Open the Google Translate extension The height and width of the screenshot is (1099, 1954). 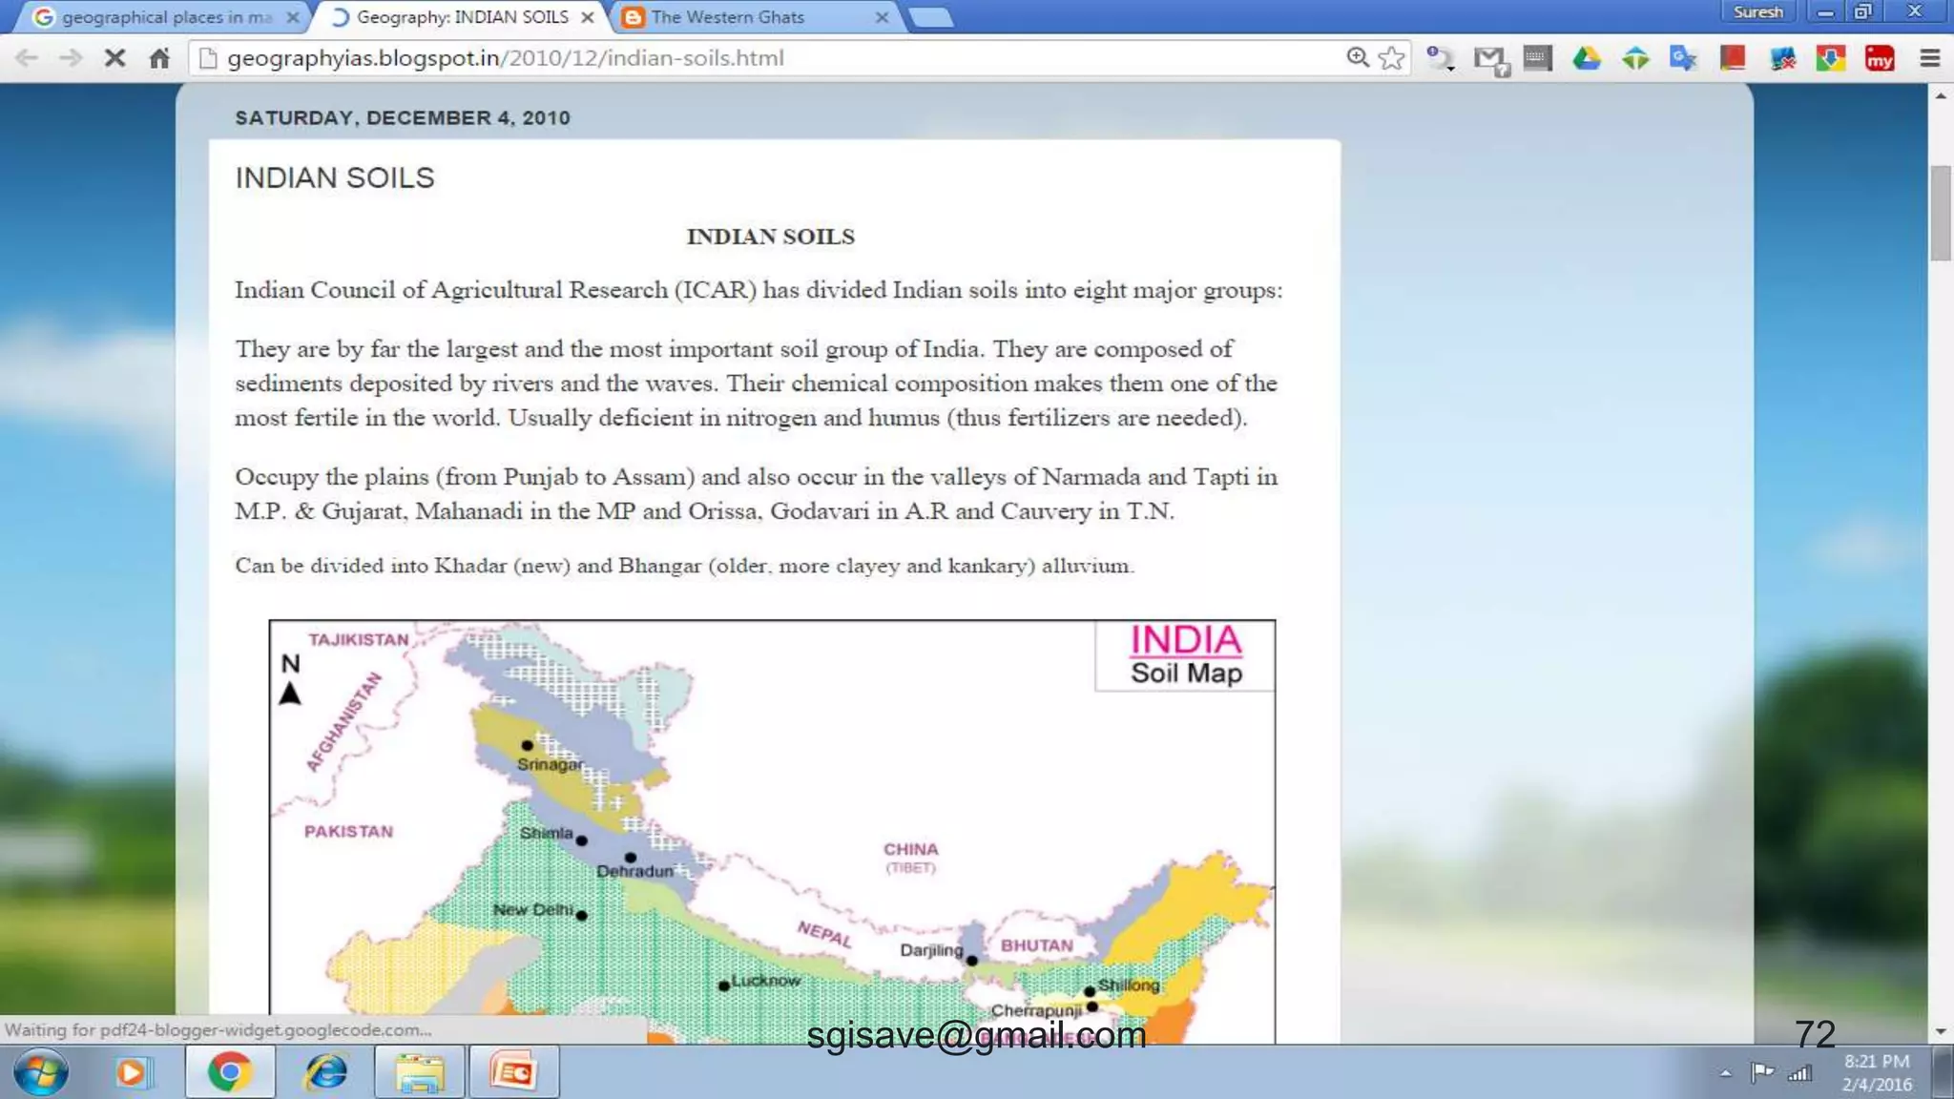click(x=1683, y=58)
